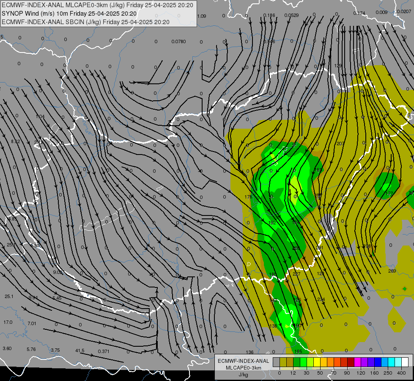The width and height of the screenshot is (414, 381).
Task: Choose the lime yellow-green legend swatch
Action: 310,362
